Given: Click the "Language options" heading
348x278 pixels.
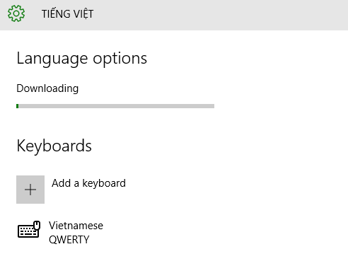Looking at the screenshot, I should pyautogui.click(x=82, y=59).
